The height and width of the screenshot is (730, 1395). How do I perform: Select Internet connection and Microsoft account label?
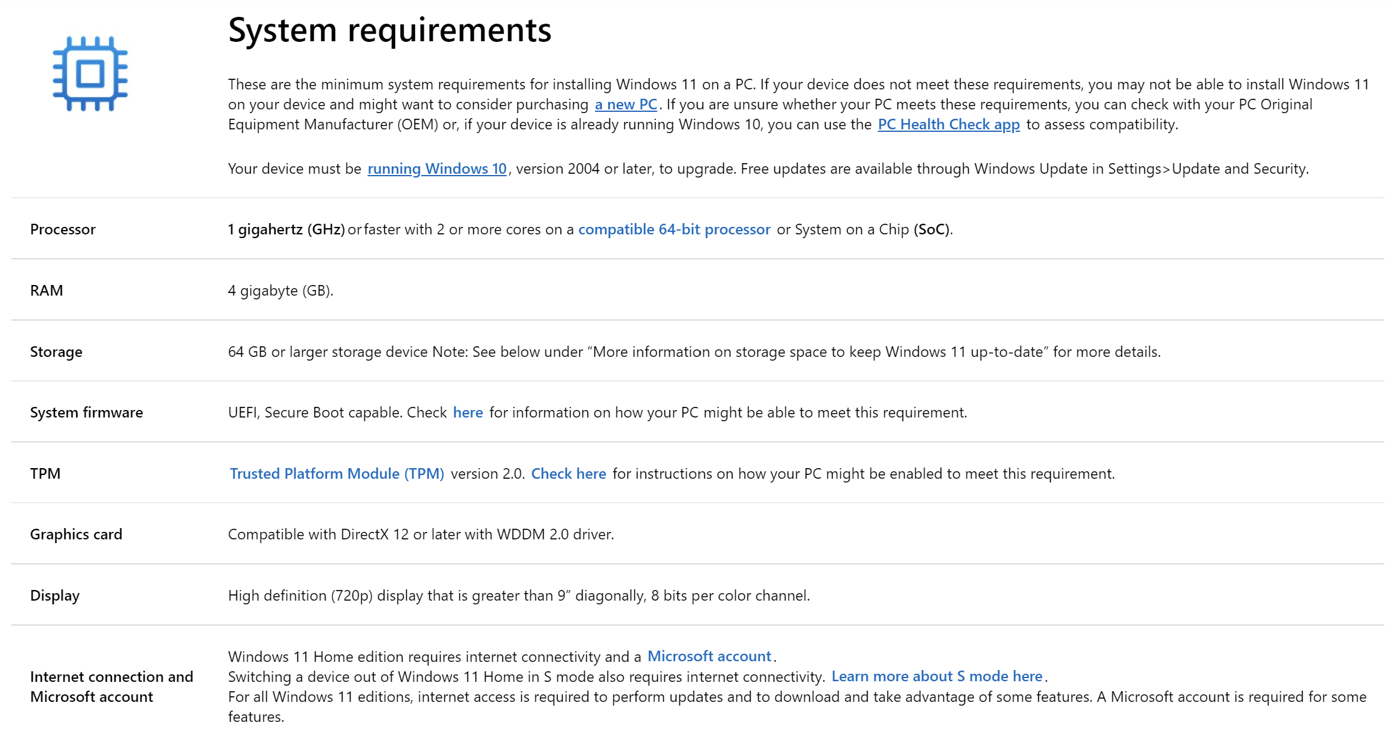[x=112, y=686]
